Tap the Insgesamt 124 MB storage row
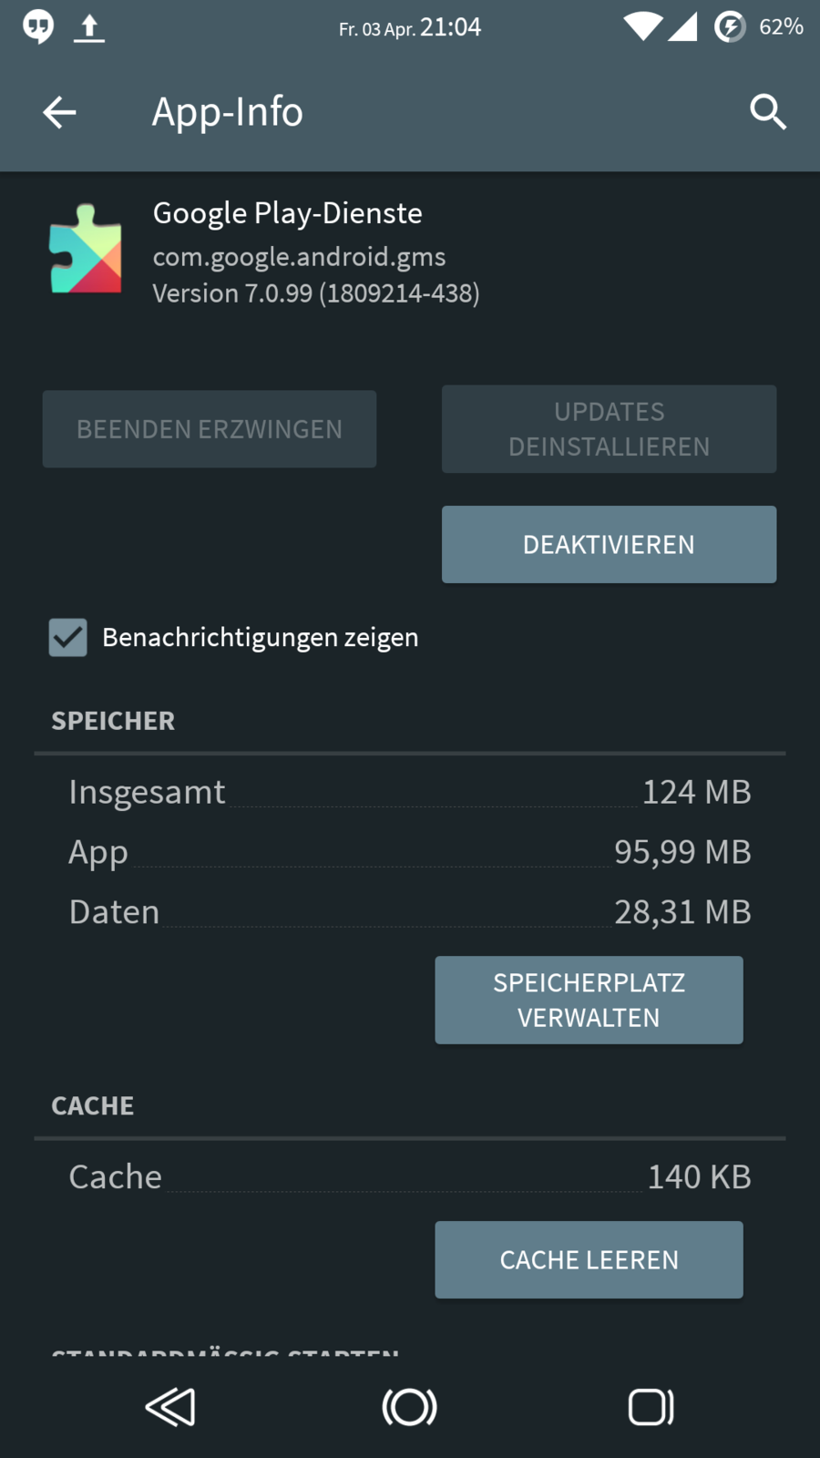The image size is (820, 1458). (x=410, y=792)
